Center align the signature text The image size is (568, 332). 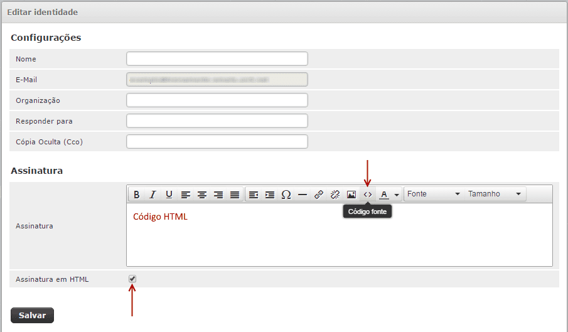pos(202,195)
